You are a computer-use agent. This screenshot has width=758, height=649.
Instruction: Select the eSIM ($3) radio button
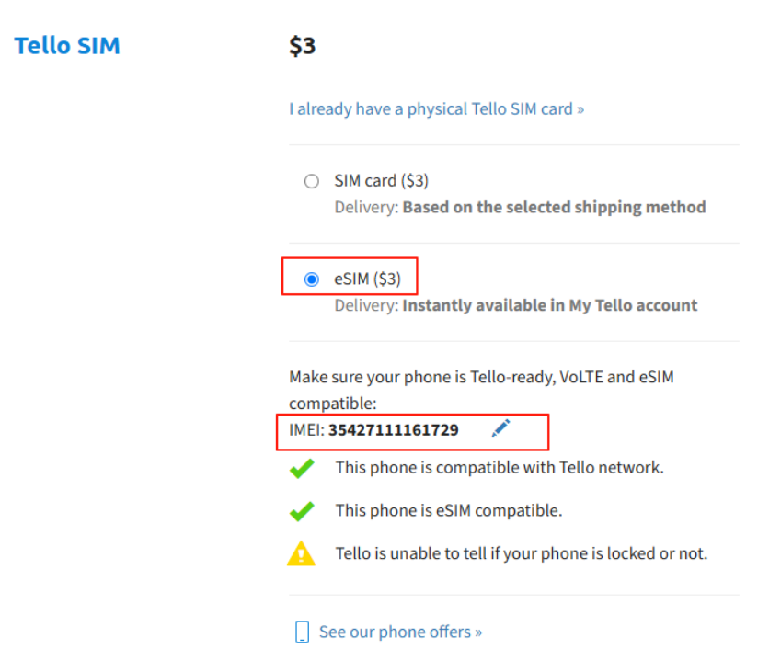click(312, 279)
